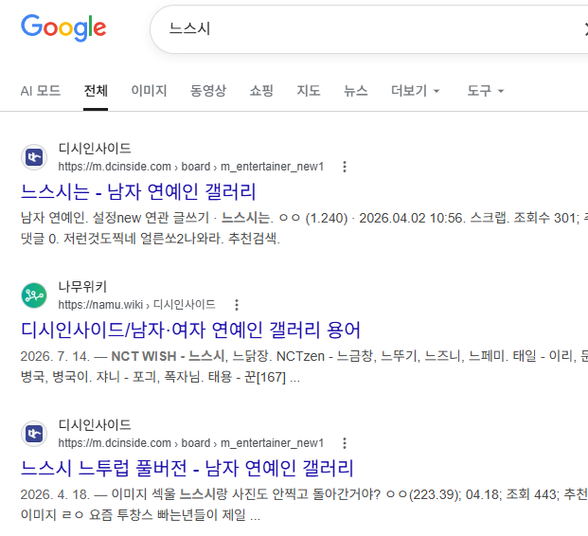The width and height of the screenshot is (588, 536).
Task: Click the 나무위키 site name
Action: 82,287
